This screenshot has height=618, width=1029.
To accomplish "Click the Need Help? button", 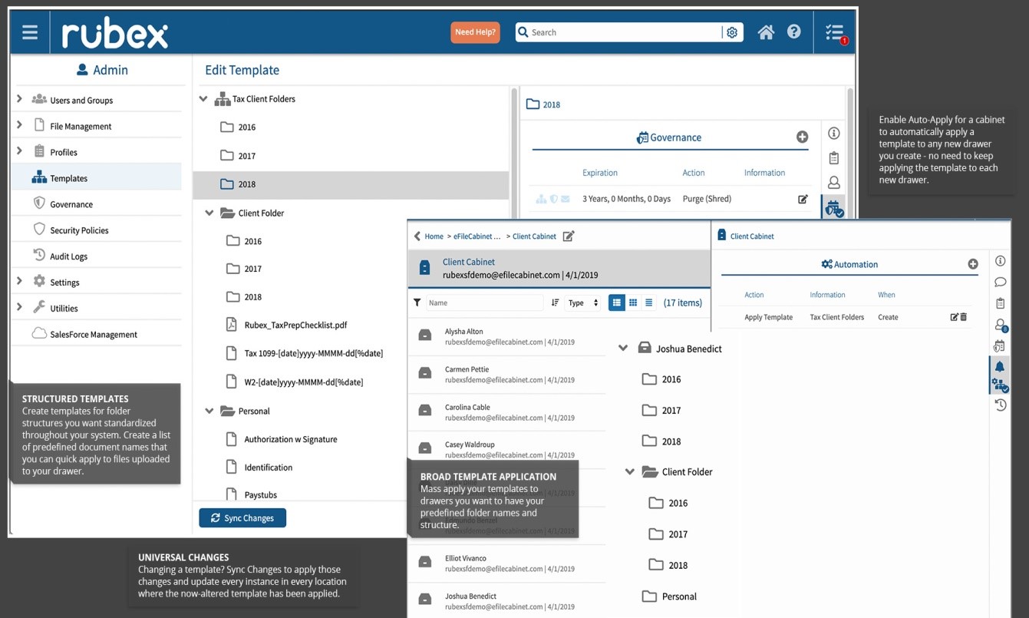I will pos(475,32).
